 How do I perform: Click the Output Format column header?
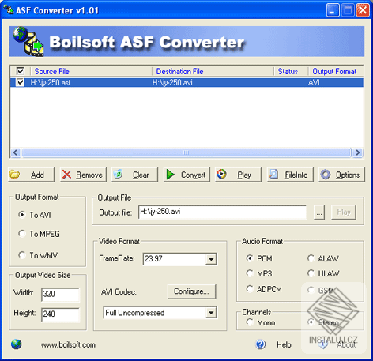tap(336, 71)
